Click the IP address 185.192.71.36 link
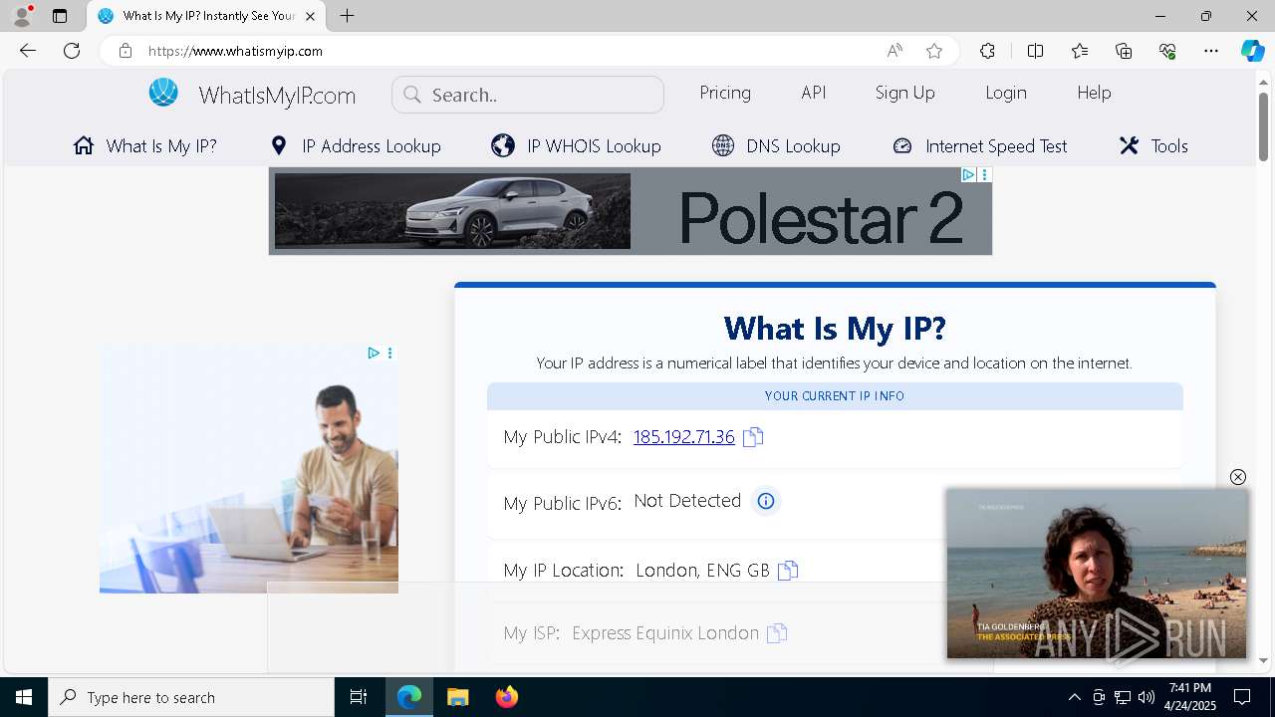 [684, 437]
